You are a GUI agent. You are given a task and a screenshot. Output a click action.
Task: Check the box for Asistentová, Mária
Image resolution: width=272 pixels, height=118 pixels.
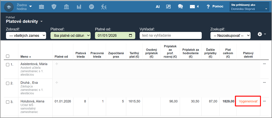pyautogui.click(x=8, y=64)
